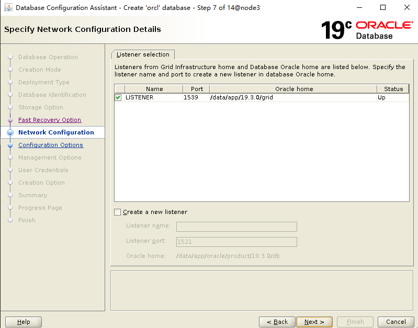Click Summary step in sidebar

33,195
